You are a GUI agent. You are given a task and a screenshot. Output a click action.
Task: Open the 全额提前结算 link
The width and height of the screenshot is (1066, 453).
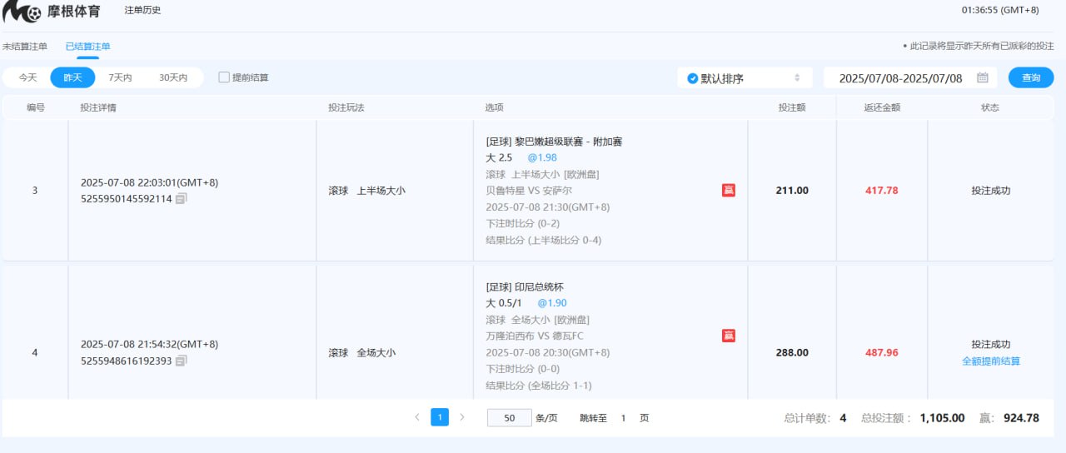(x=990, y=361)
